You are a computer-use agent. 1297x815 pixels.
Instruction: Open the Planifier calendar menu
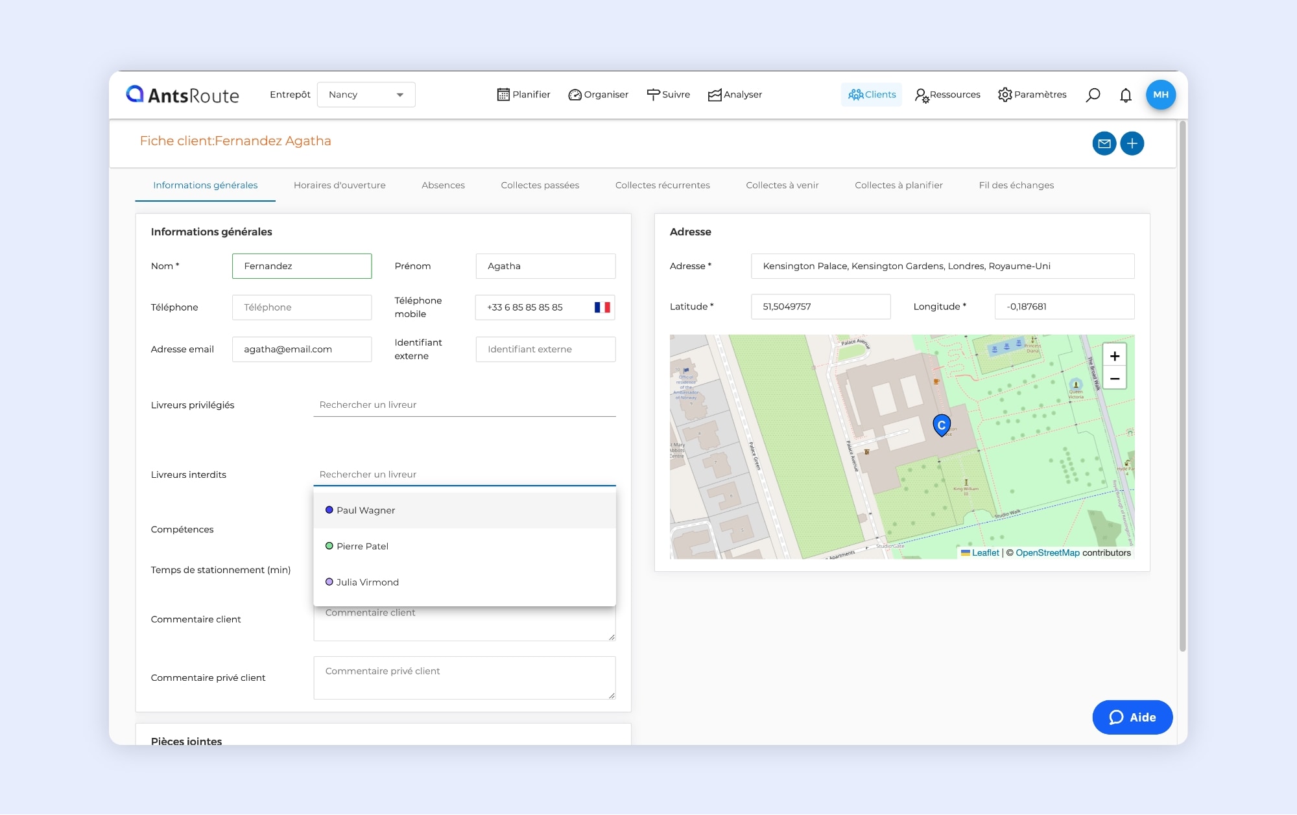point(523,95)
